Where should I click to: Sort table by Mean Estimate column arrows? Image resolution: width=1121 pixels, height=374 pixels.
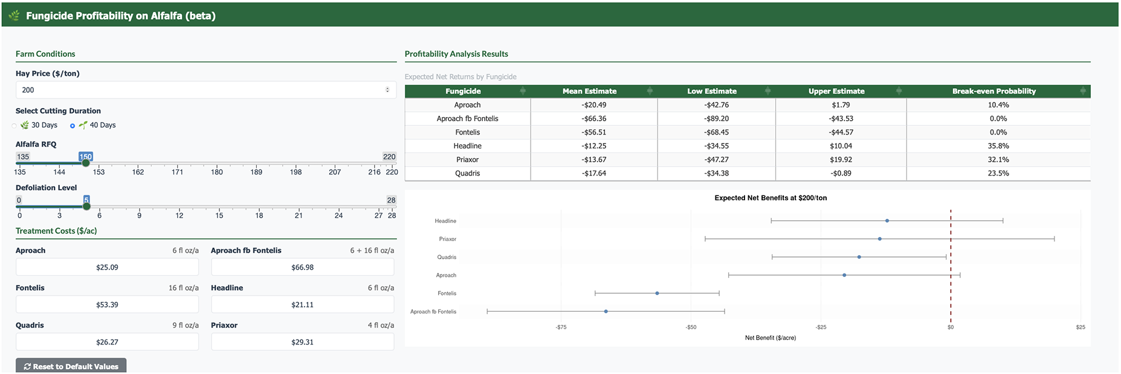coord(650,91)
